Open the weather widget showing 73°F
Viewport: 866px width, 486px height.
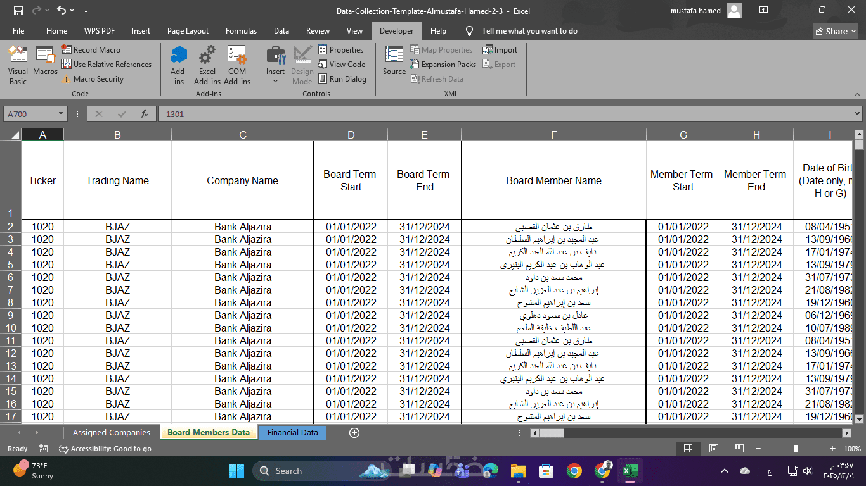coord(34,471)
